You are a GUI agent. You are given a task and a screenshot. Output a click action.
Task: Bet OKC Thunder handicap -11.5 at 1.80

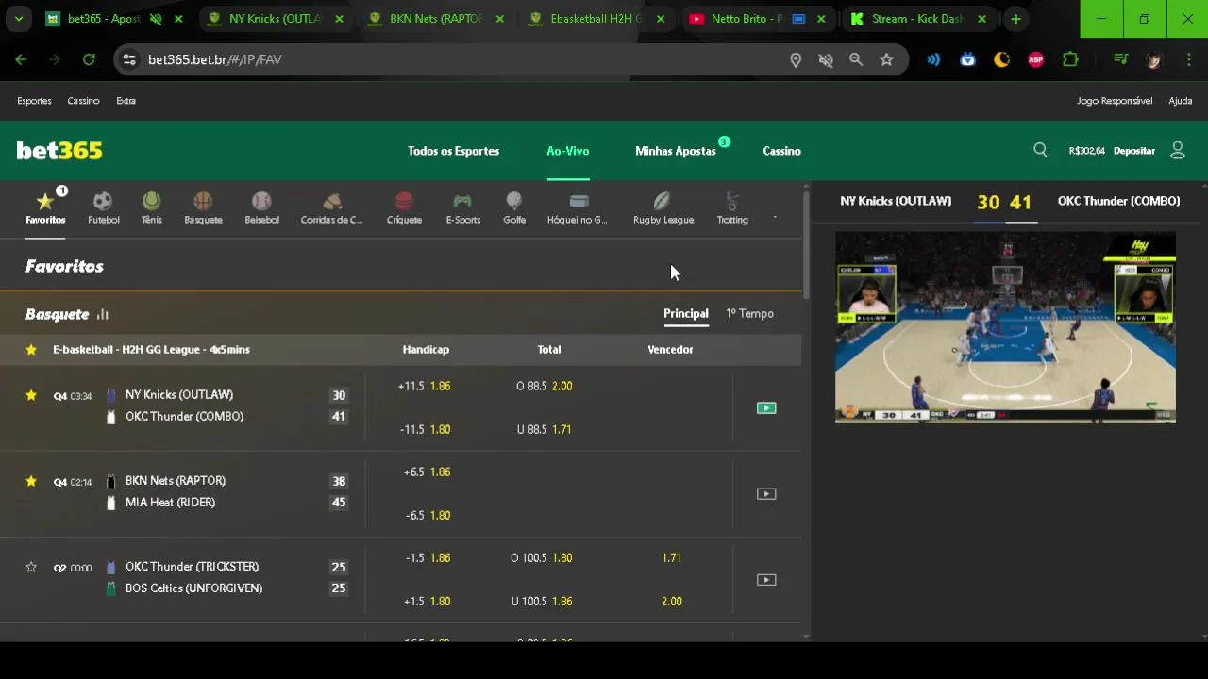pos(424,429)
